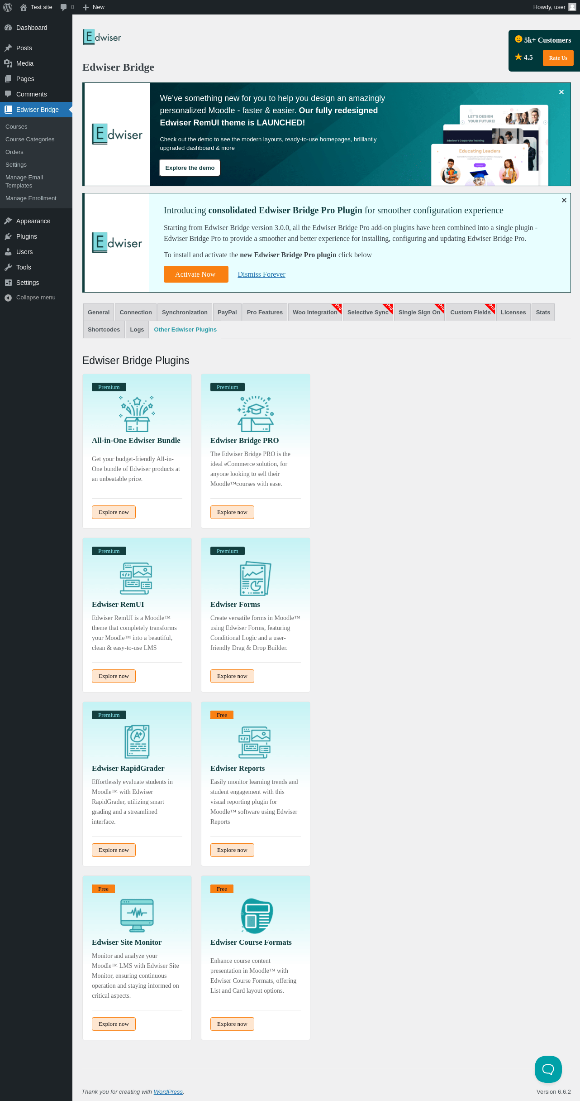Go to the Custom Fields tab
The height and width of the screenshot is (1101, 580).
(x=471, y=312)
